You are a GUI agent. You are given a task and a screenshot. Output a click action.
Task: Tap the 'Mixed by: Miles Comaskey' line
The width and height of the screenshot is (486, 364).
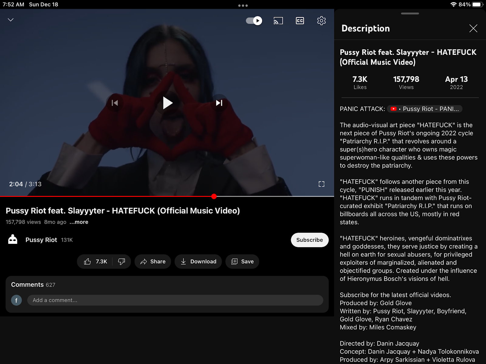point(378,327)
